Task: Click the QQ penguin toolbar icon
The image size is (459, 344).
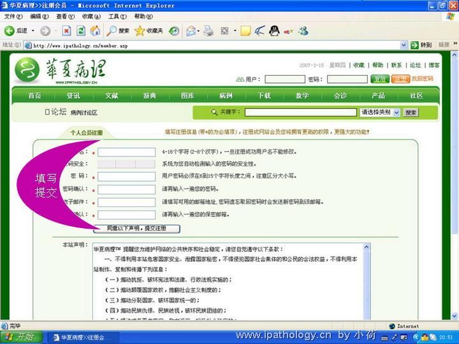Action: pyautogui.click(x=274, y=31)
